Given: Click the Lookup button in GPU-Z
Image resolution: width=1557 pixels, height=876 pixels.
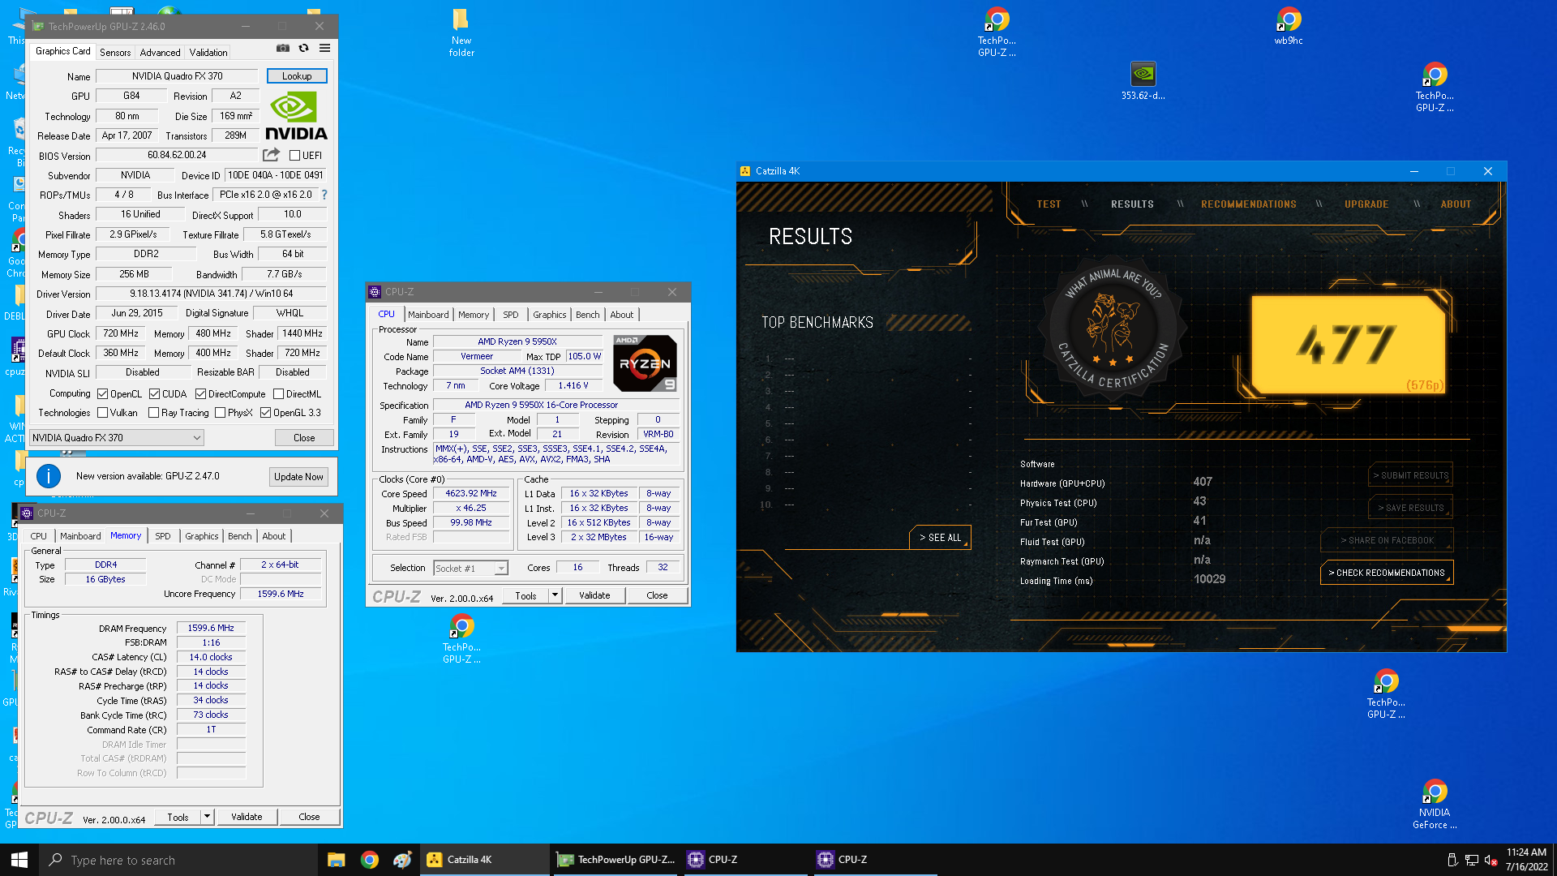Looking at the screenshot, I should (297, 76).
